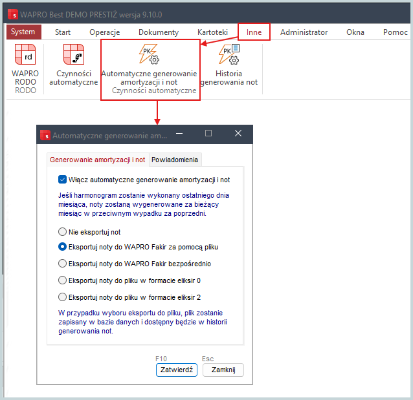Open the Kartoteki menu
The image size is (413, 400).
tap(212, 32)
